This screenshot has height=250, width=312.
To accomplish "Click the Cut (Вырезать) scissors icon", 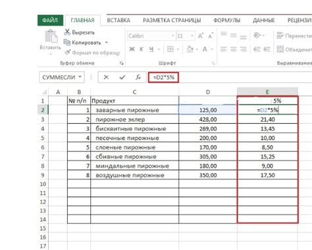I will 67,32.
